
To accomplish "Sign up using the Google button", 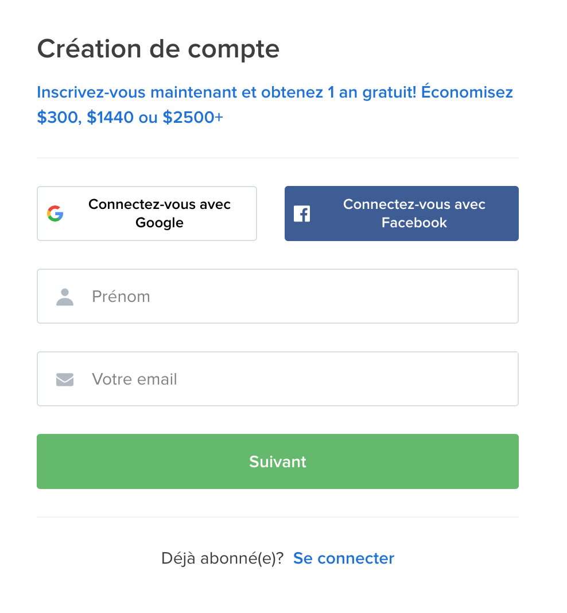I will pyautogui.click(x=147, y=214).
